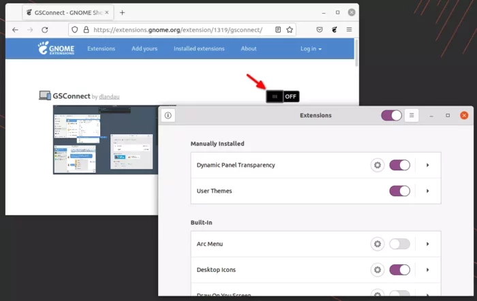Click Dynamic Panel Transparency label
Viewport: 477px width, 301px height.
236,165
